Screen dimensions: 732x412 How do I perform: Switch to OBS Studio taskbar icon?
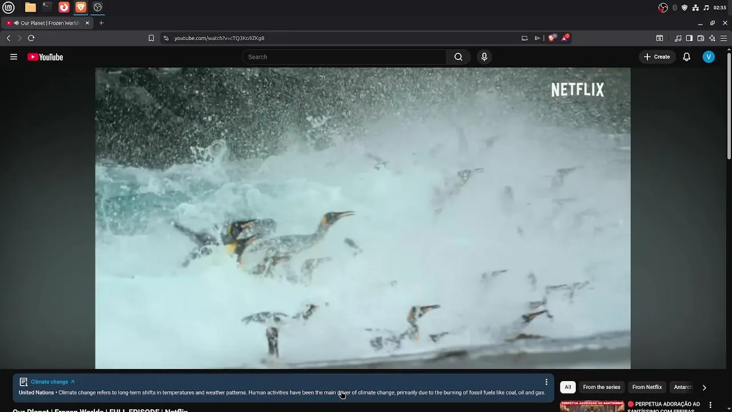click(98, 7)
